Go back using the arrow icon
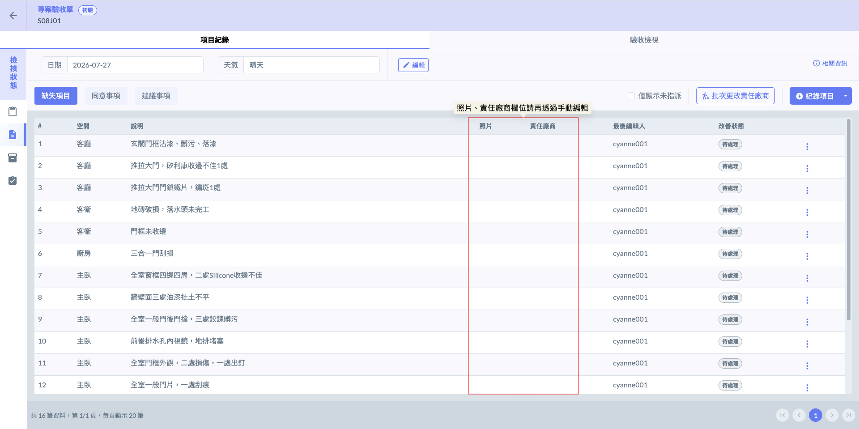This screenshot has height=429, width=859. 13,16
